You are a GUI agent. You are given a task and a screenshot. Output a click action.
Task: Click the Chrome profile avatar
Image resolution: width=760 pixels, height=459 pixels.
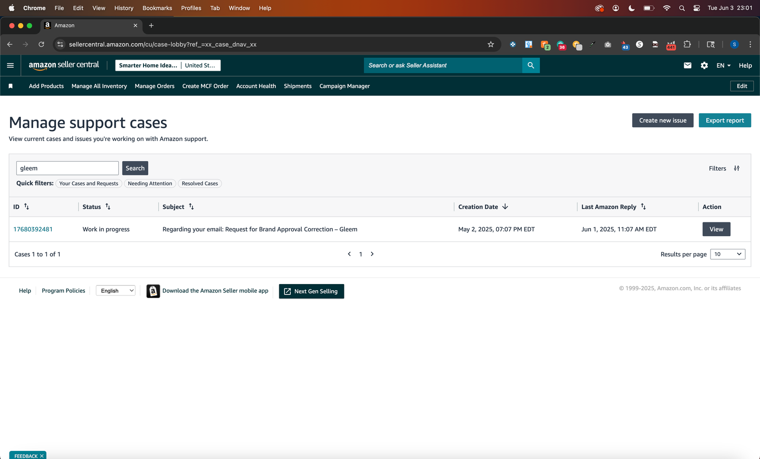click(x=734, y=45)
